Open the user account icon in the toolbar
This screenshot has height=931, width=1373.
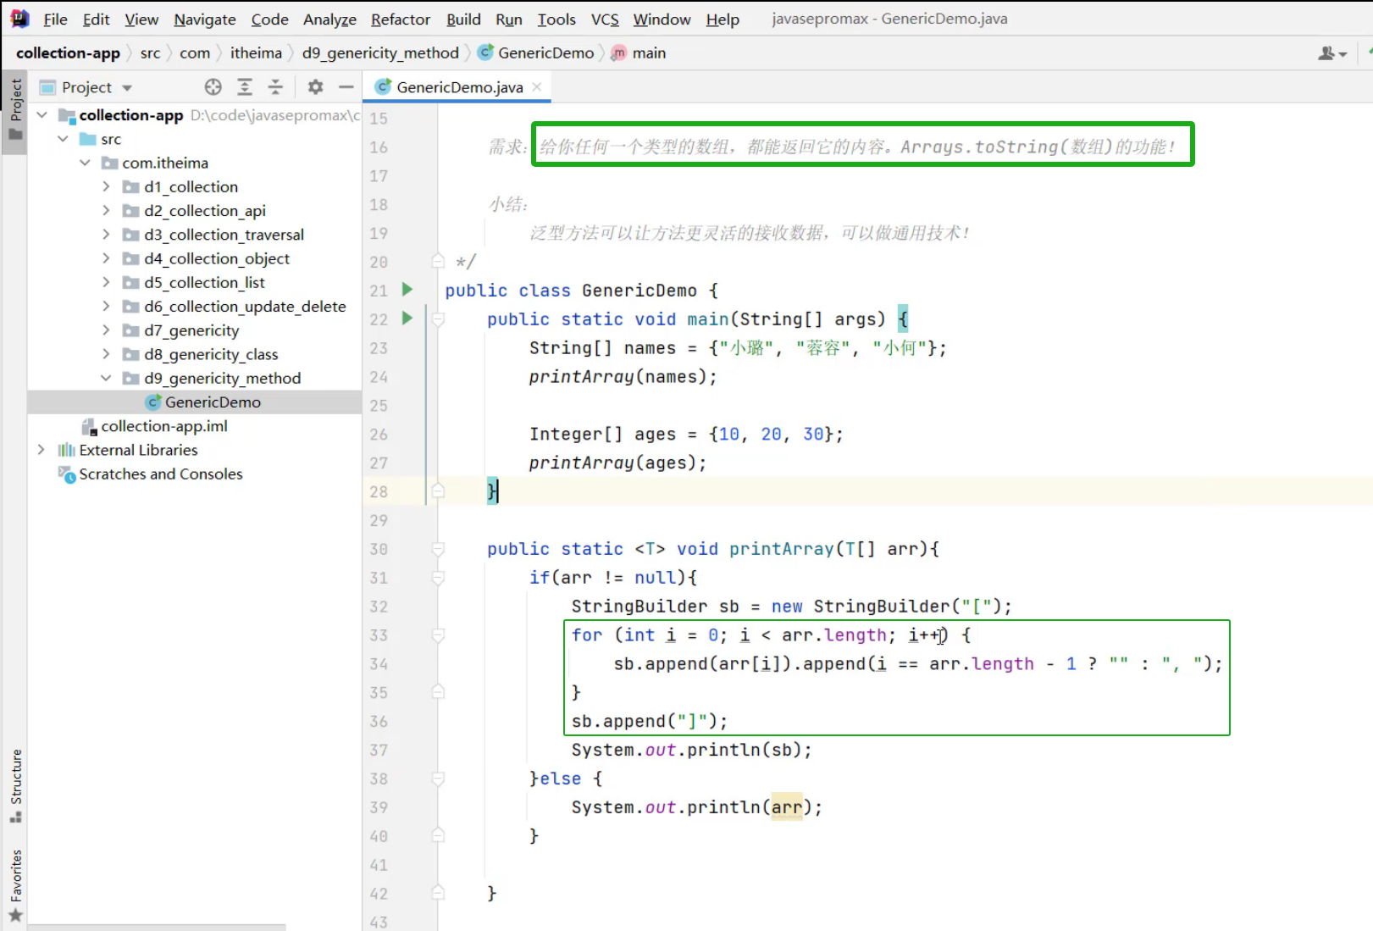[x=1331, y=53]
